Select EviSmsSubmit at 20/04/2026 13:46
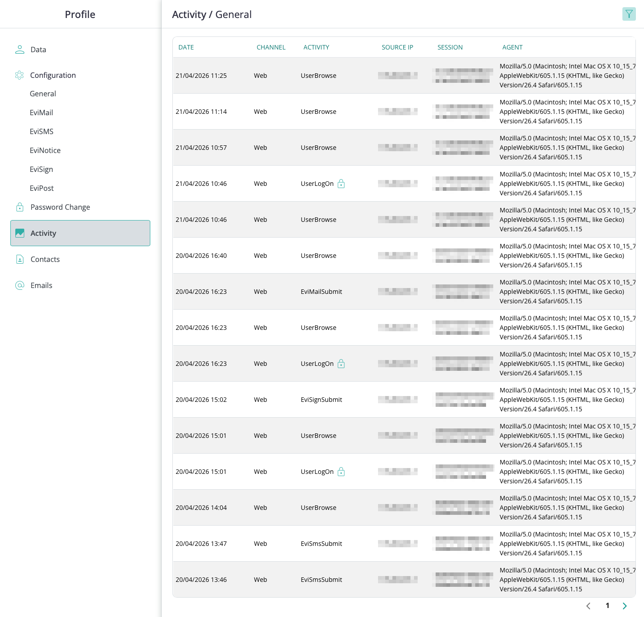Viewport: 644px width, 617px height. (x=321, y=580)
